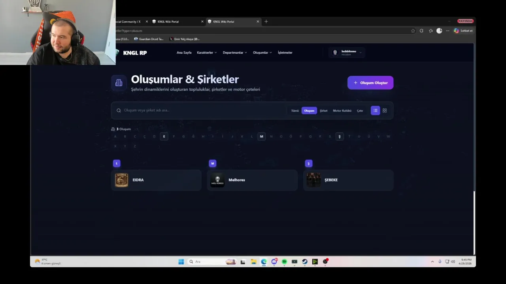Open the Copilot Sohbet et button
The width and height of the screenshot is (506, 284).
click(x=463, y=31)
